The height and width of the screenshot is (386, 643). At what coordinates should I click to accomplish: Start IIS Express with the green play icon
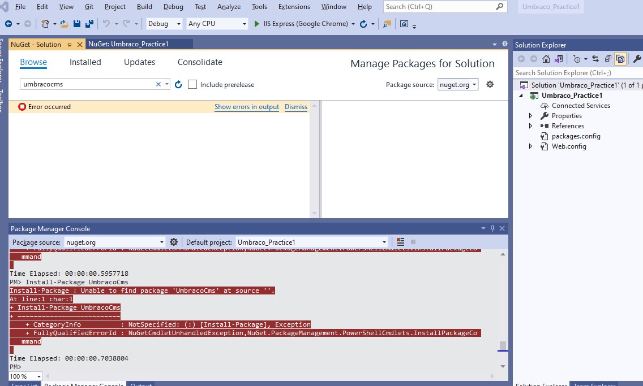tap(257, 24)
